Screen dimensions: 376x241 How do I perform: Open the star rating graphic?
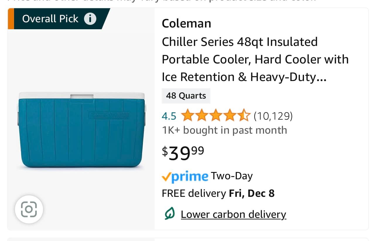coord(216,116)
